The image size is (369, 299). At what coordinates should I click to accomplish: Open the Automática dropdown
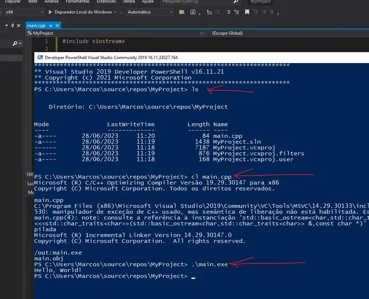(150, 12)
